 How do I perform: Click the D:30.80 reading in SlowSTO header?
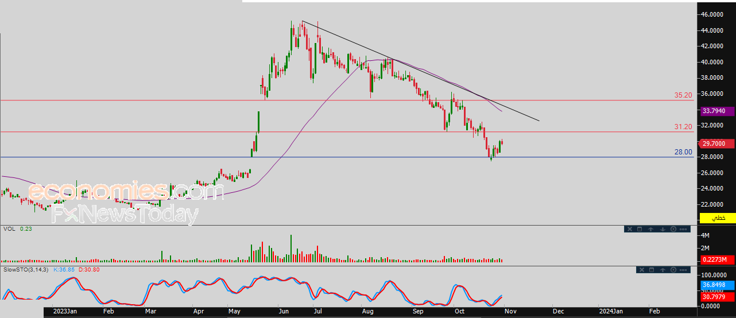tap(89, 269)
